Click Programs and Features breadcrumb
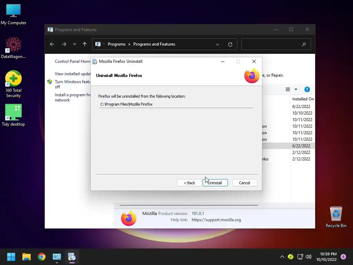 pyautogui.click(x=154, y=44)
